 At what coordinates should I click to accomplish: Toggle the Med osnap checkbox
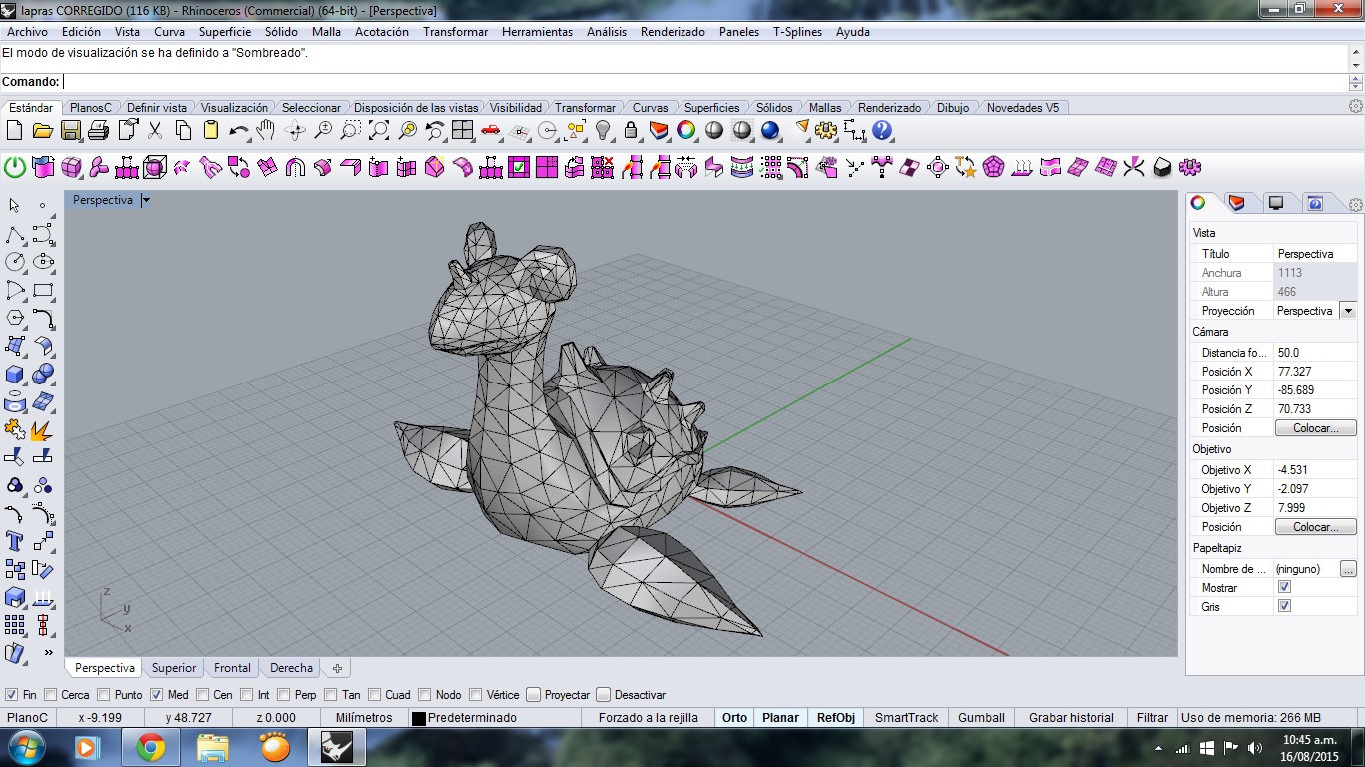[156, 695]
